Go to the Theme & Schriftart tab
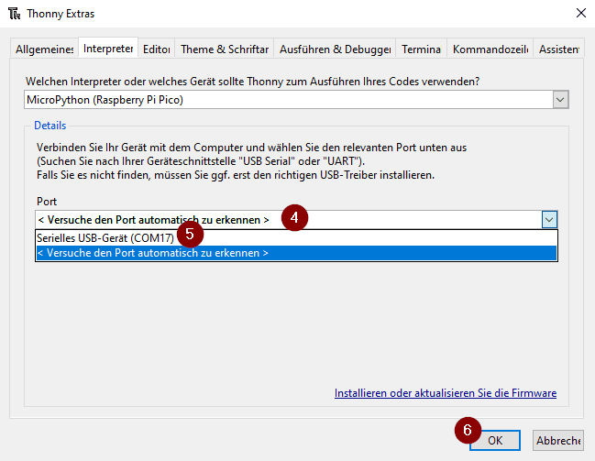 tap(225, 49)
